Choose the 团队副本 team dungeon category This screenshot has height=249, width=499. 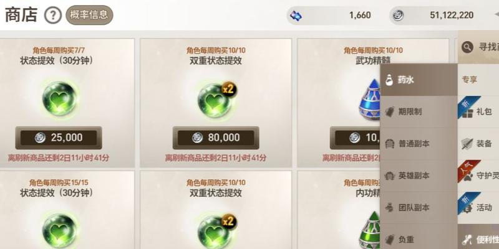[x=419, y=208]
